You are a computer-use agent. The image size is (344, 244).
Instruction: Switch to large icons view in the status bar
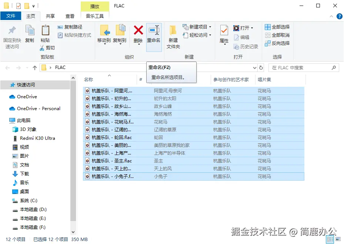338,239
